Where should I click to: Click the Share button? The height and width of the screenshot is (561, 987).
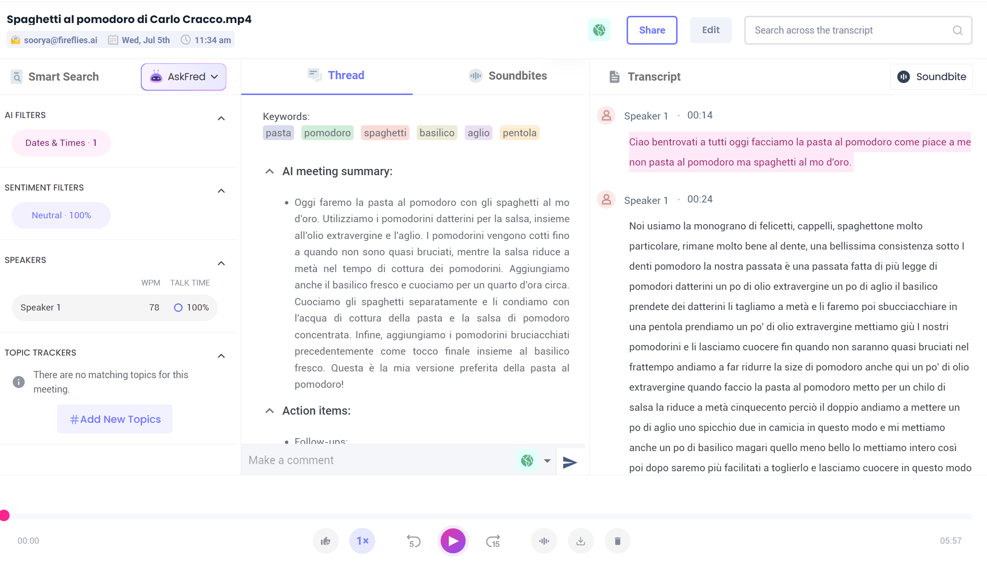click(x=652, y=30)
